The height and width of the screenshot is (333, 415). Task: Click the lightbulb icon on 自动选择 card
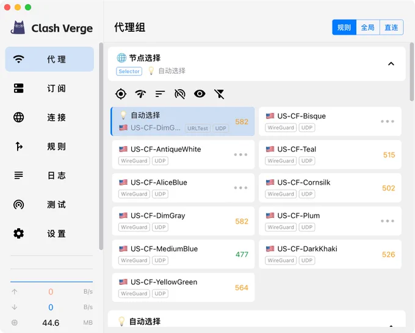(123, 115)
